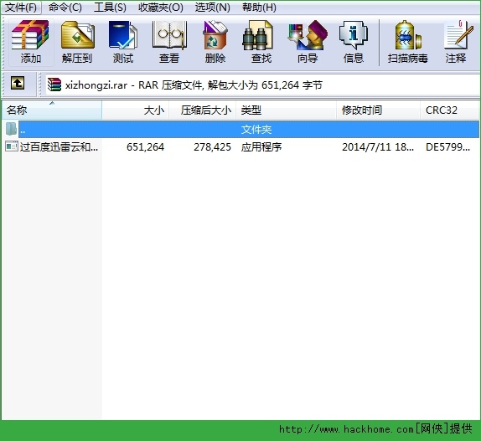Go up one level arrow button
The width and height of the screenshot is (481, 441).
click(18, 84)
